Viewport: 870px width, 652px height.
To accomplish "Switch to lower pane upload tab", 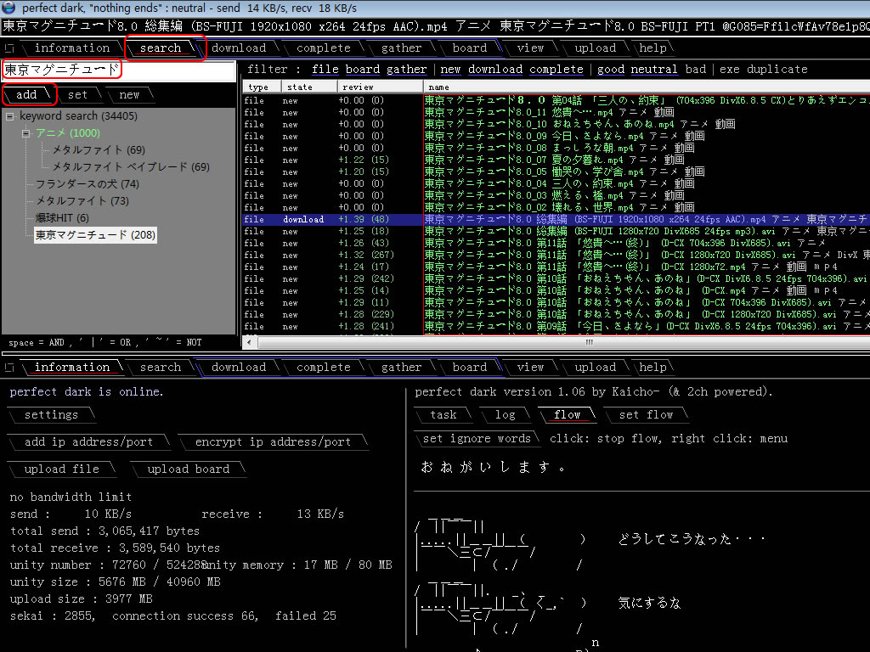I will 596,367.
